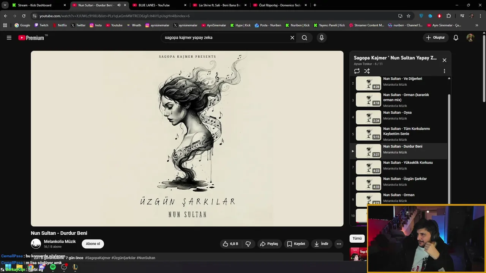Click the video player artwork
This screenshot has width=486, height=273.
187,138
